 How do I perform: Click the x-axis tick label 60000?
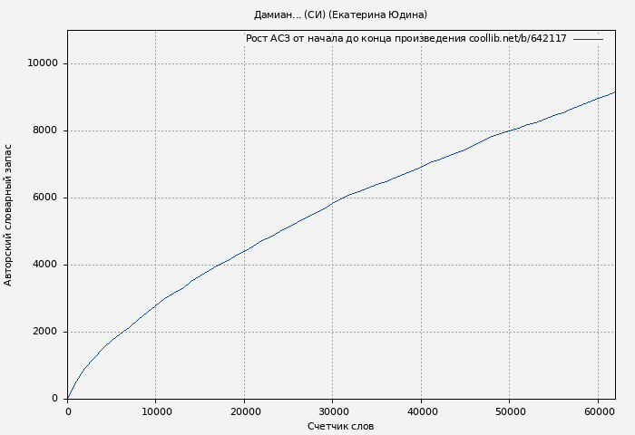[598, 411]
